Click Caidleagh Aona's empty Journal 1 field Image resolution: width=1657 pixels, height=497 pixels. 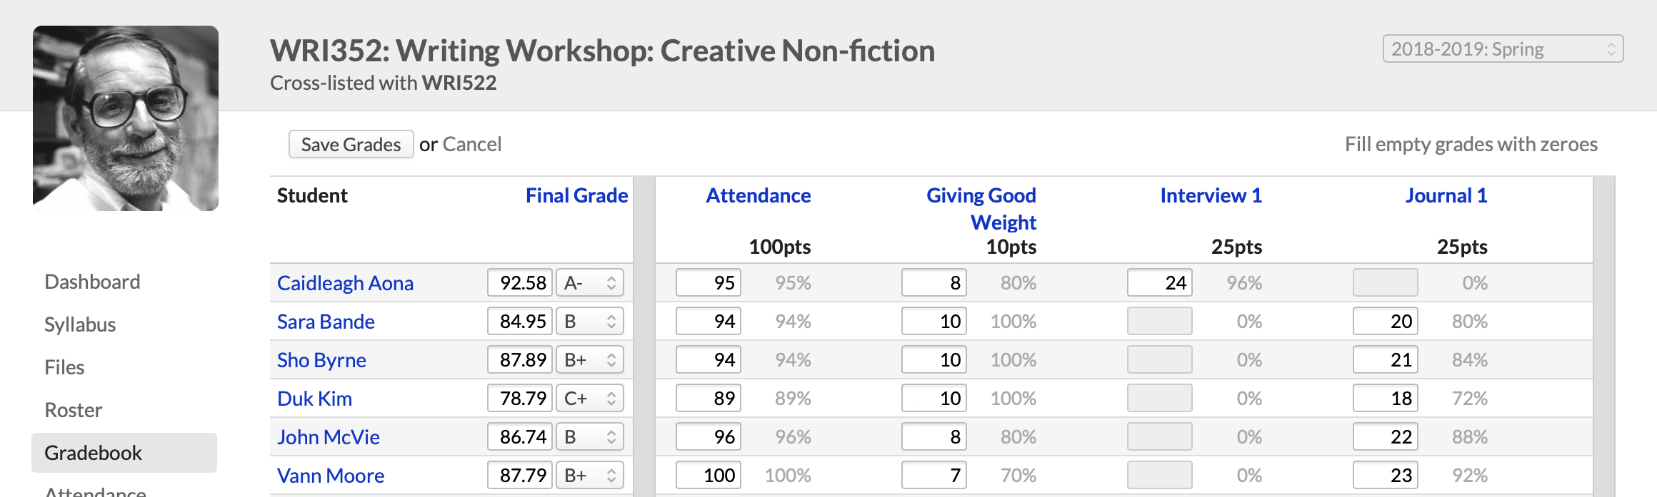tap(1386, 283)
